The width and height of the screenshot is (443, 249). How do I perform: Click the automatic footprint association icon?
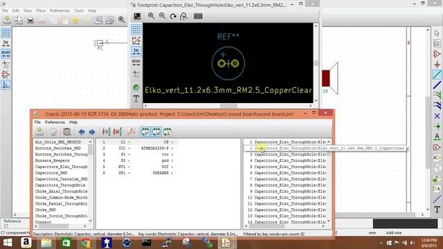pos(107,131)
